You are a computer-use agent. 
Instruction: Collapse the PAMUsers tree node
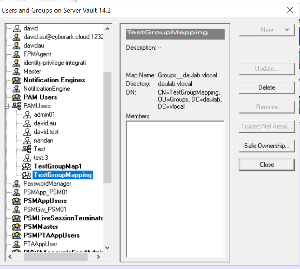(x=7, y=106)
